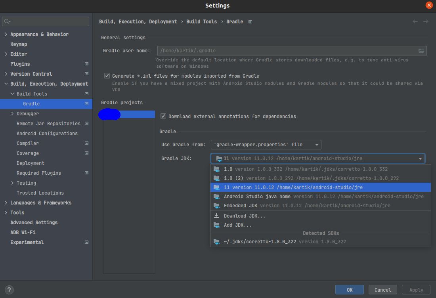This screenshot has width=436, height=298.
Task: Select highlighted JDK 11 version 11.0.12 option
Action: point(321,187)
